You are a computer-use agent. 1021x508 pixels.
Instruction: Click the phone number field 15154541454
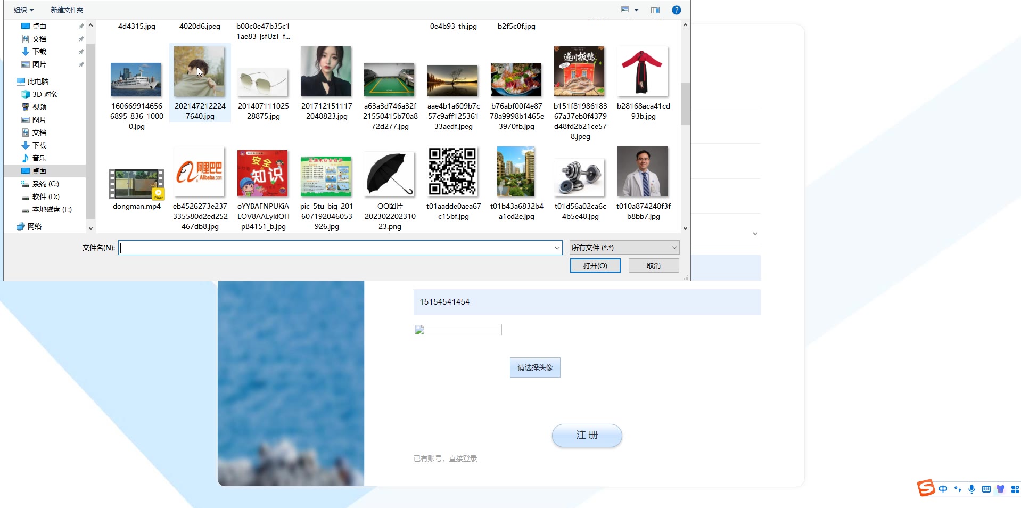[x=587, y=302]
